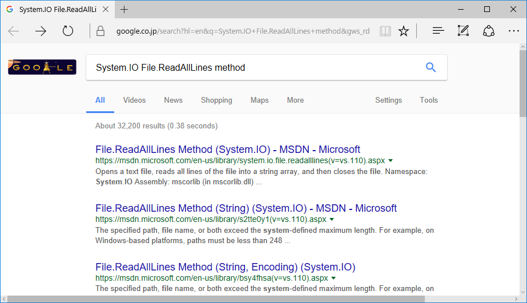This screenshot has height=303, width=527.
Task: Open the More search categories menu
Action: click(295, 100)
